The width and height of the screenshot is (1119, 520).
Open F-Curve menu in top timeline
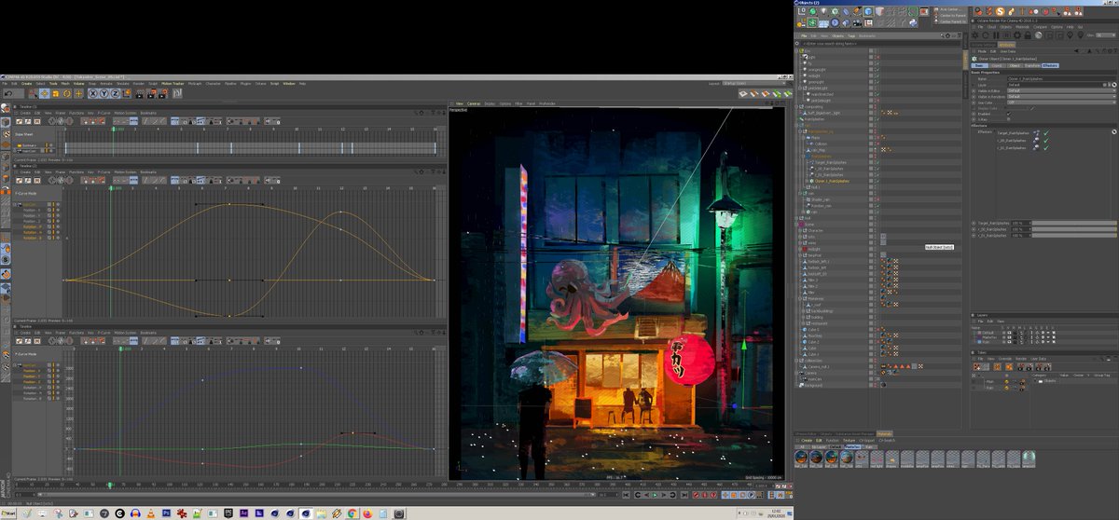[104, 113]
